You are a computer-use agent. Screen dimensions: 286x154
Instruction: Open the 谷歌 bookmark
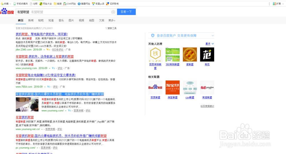tap(33, 4)
